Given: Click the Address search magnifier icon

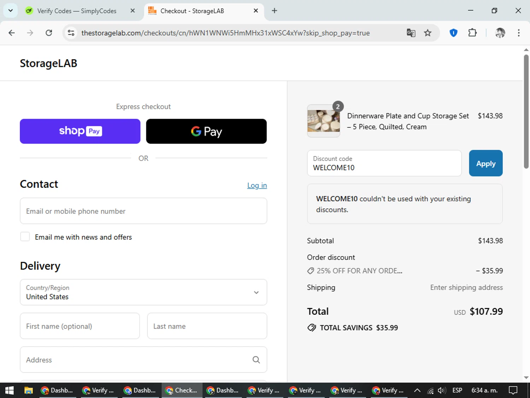Looking at the screenshot, I should pyautogui.click(x=256, y=360).
